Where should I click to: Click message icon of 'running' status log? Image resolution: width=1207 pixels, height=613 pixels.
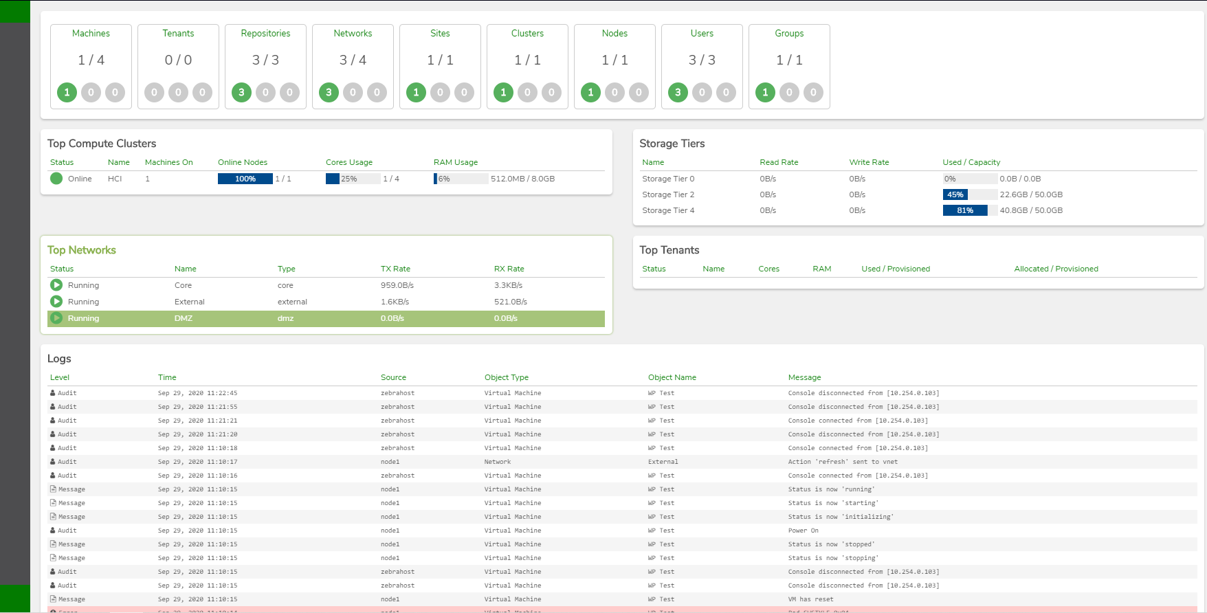(x=53, y=489)
